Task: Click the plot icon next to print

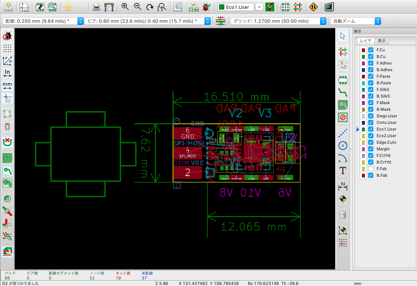Action: pos(109,7)
